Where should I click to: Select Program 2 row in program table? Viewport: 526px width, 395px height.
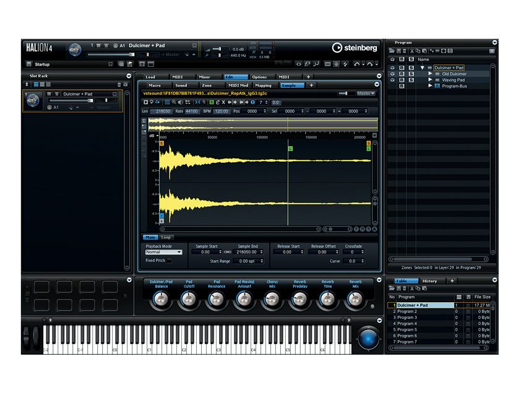pyautogui.click(x=439, y=311)
